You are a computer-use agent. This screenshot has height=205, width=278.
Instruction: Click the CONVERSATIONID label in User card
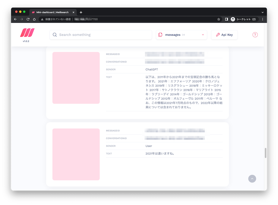pos(116,138)
